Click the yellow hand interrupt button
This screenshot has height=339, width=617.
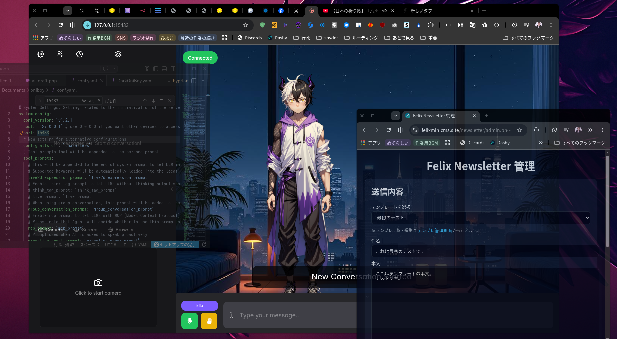pyautogui.click(x=209, y=321)
